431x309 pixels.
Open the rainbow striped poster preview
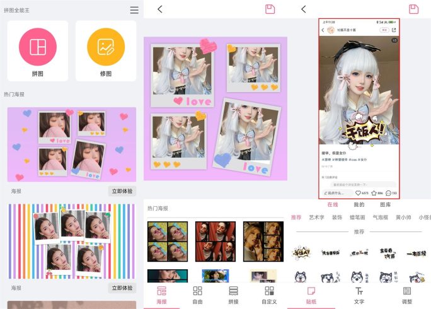tap(72, 242)
